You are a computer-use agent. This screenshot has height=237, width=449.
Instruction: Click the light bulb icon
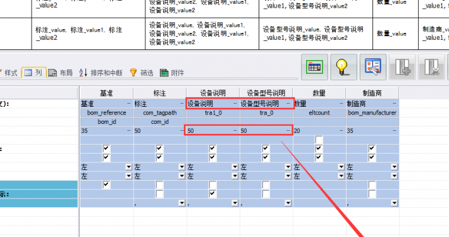tap(343, 67)
